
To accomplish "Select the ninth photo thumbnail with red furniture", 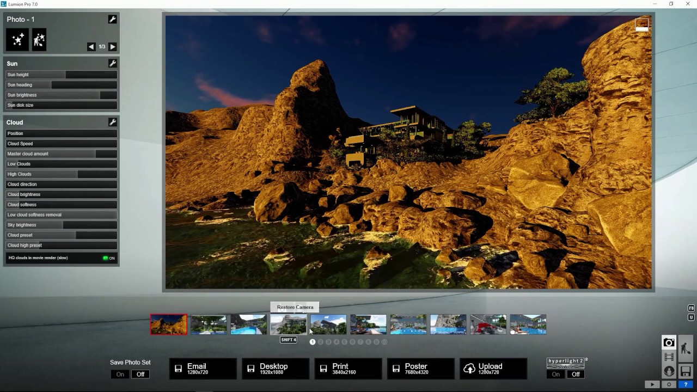I will pyautogui.click(x=488, y=324).
